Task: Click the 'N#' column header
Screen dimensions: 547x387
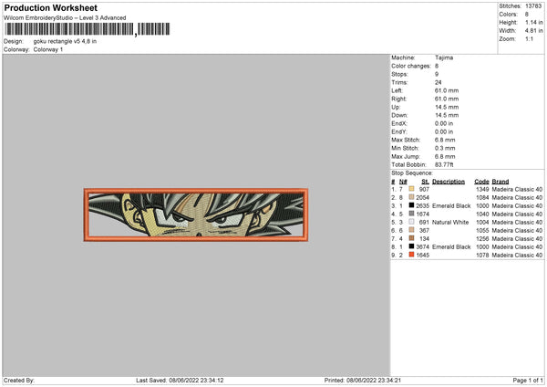Action: tap(403, 182)
